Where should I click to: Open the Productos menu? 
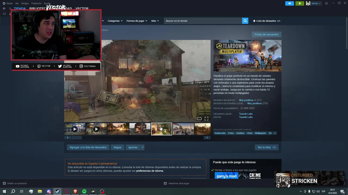[x=36, y=3]
